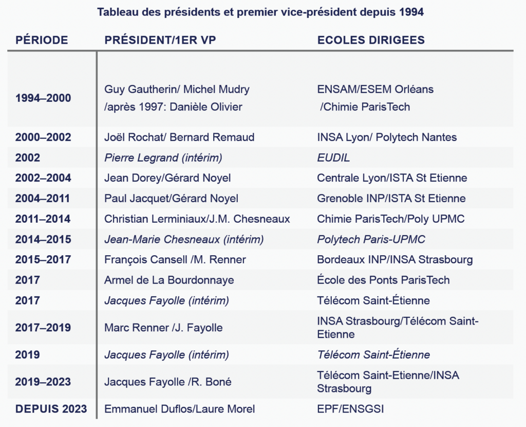
Task: Select the table title text
Action: click(x=260, y=12)
